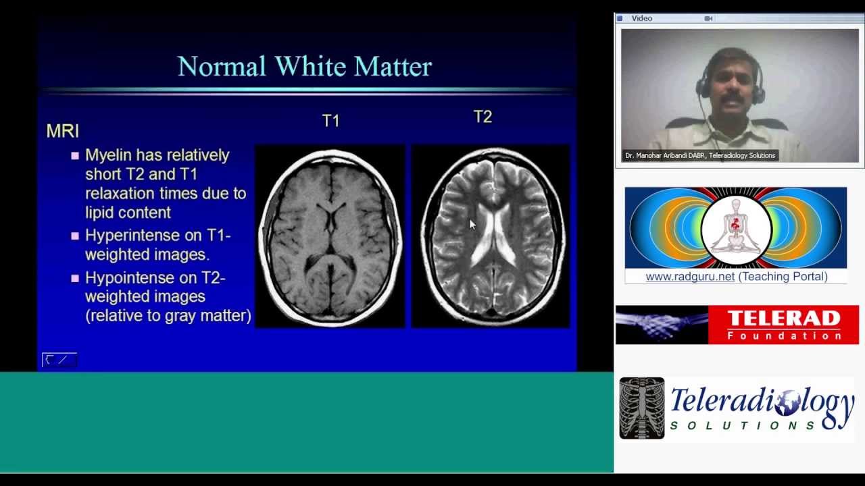The image size is (865, 486).
Task: Select the T2 brain MRI image
Action: pyautogui.click(x=491, y=236)
